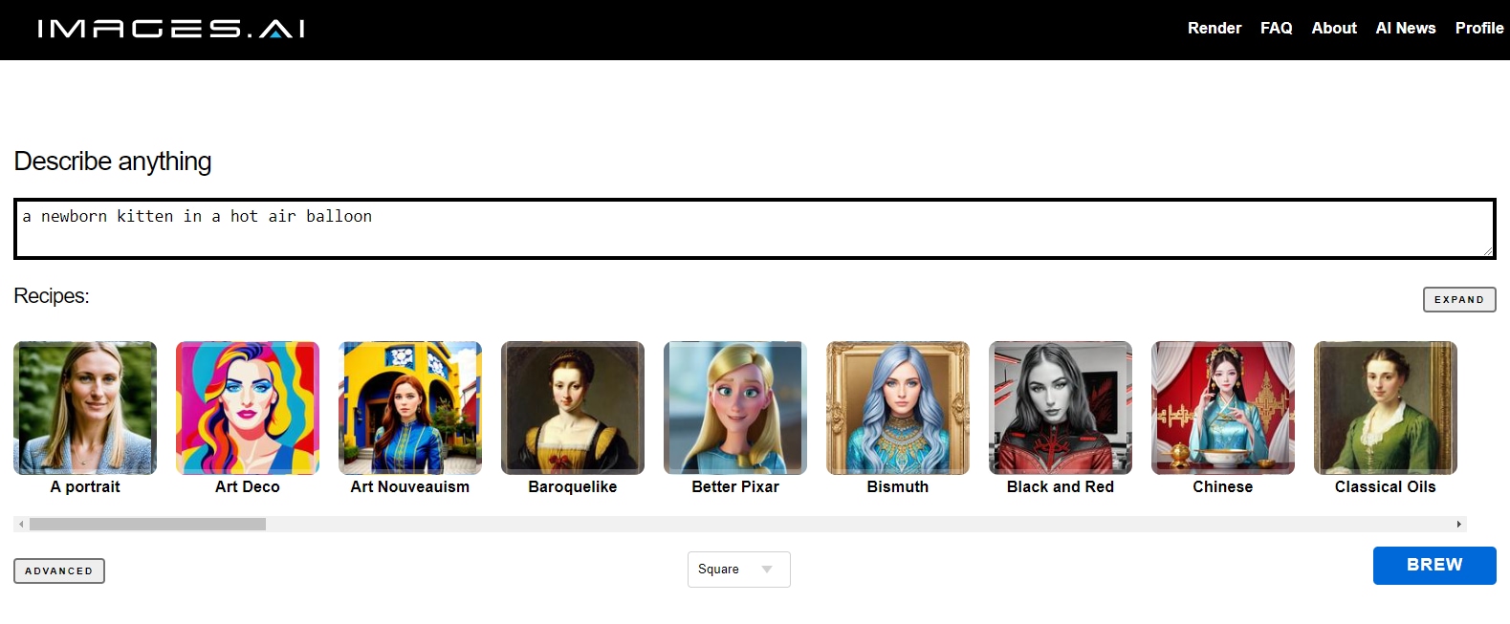1510x624 pixels.
Task: Select the A portrait recipe thumbnail
Action: [x=85, y=408]
